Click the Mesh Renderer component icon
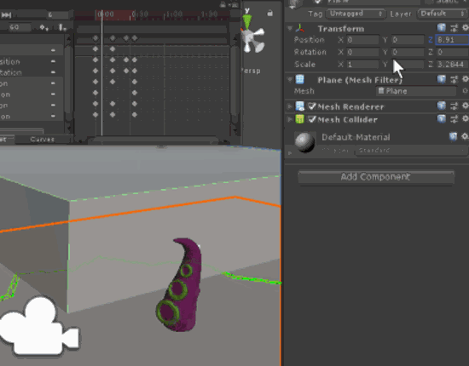This screenshot has width=469, height=366. pos(299,106)
